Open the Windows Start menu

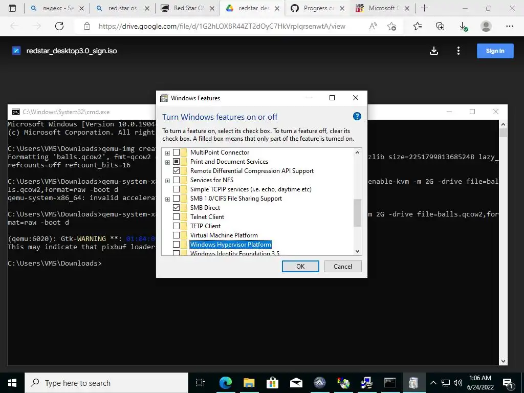[12, 383]
